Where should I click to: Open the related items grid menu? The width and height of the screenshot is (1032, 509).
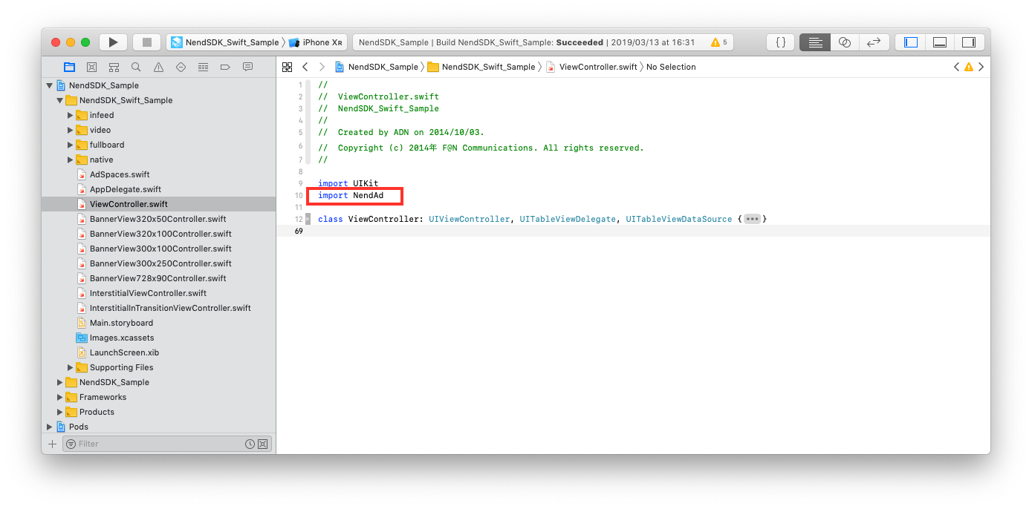point(288,67)
